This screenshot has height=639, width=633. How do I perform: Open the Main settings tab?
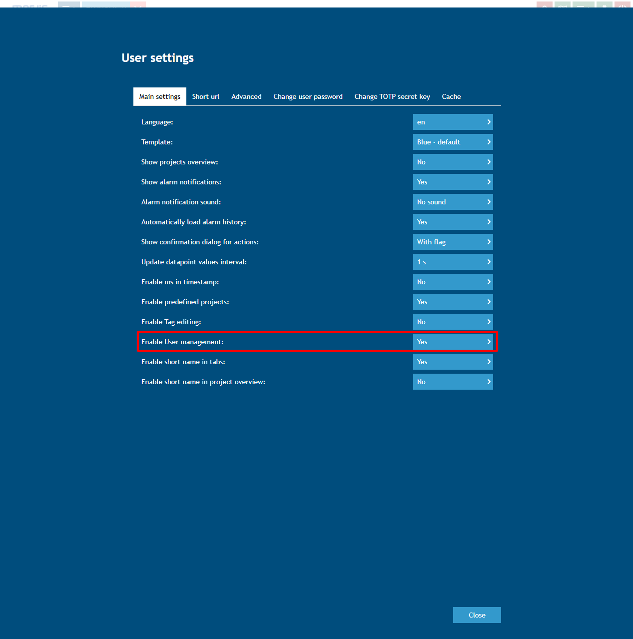(160, 96)
